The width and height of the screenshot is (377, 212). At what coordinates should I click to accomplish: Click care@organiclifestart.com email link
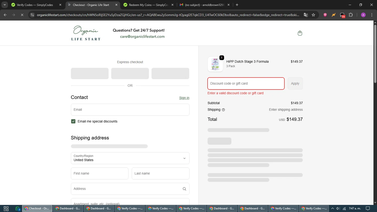pos(142,36)
